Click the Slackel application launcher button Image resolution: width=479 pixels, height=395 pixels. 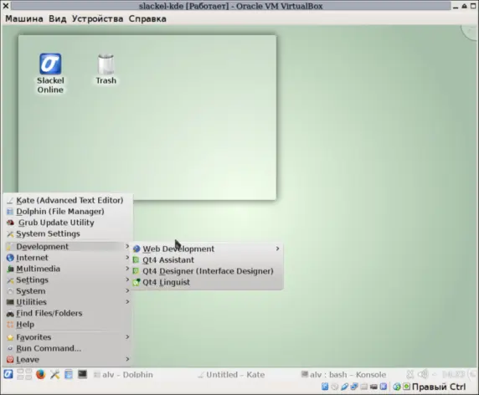(x=8, y=374)
